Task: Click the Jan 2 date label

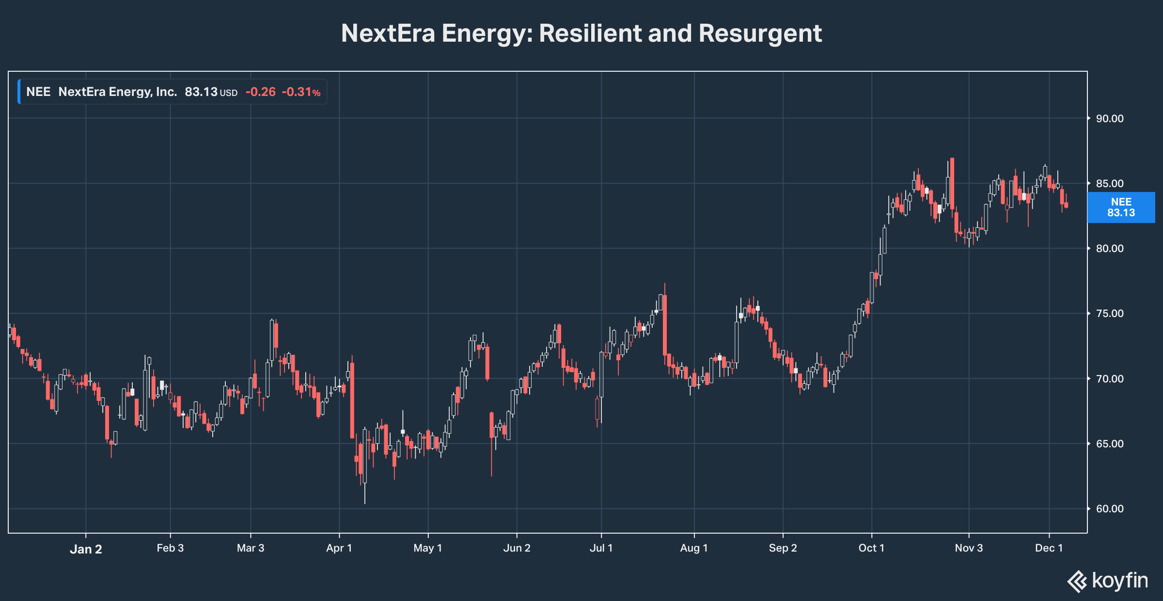Action: tap(86, 549)
